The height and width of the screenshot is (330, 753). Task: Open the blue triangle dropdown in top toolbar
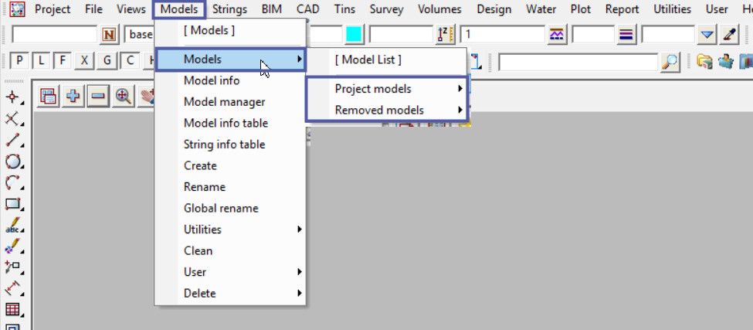707,35
